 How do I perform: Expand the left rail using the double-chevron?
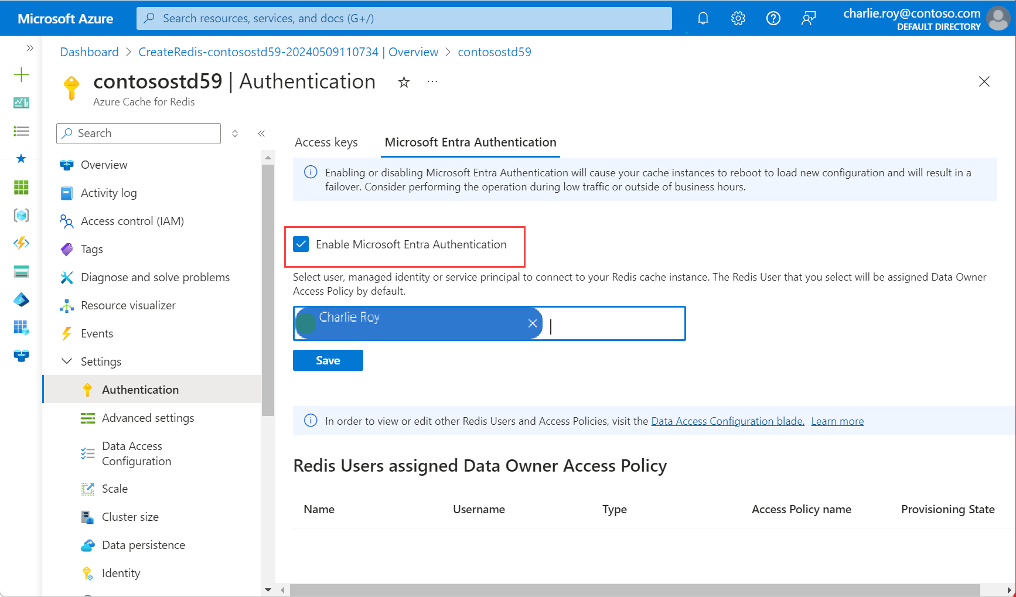pos(30,47)
